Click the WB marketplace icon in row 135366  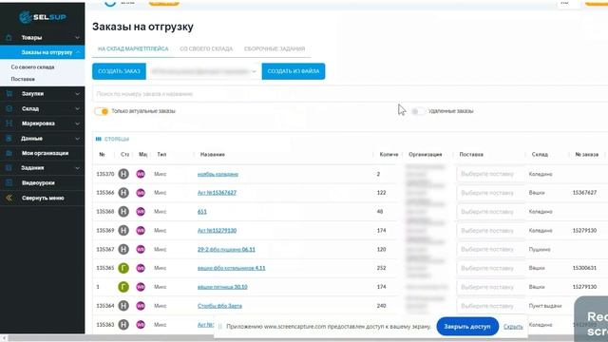tap(141, 193)
